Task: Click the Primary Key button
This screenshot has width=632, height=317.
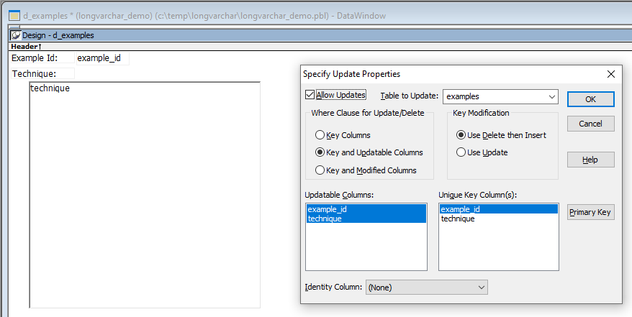Action: point(590,212)
